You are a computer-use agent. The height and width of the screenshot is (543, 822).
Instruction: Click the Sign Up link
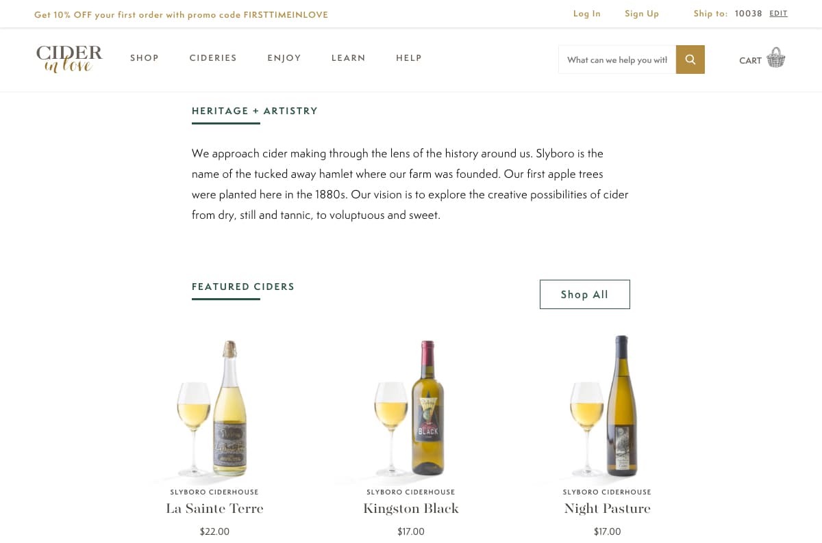(x=642, y=14)
